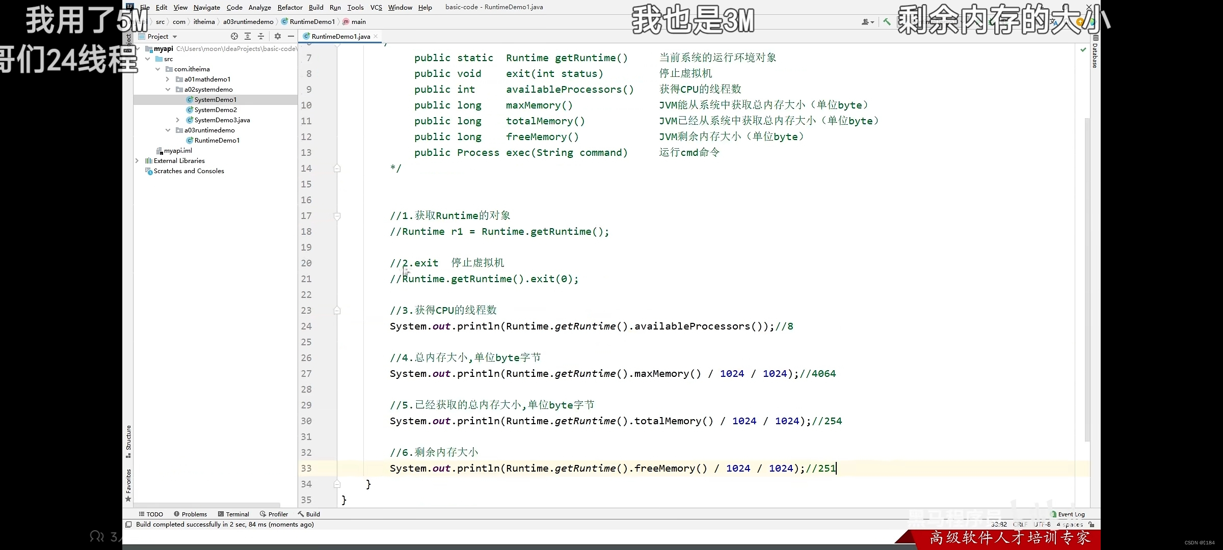
Task: Click the CRLF line ending indicator
Action: tap(1019, 524)
